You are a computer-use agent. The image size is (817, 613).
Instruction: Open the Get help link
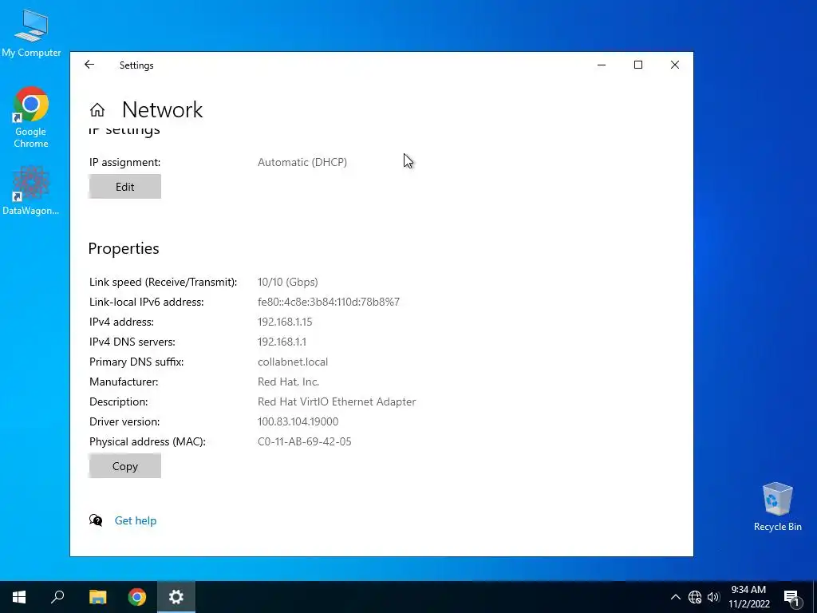[x=136, y=520]
